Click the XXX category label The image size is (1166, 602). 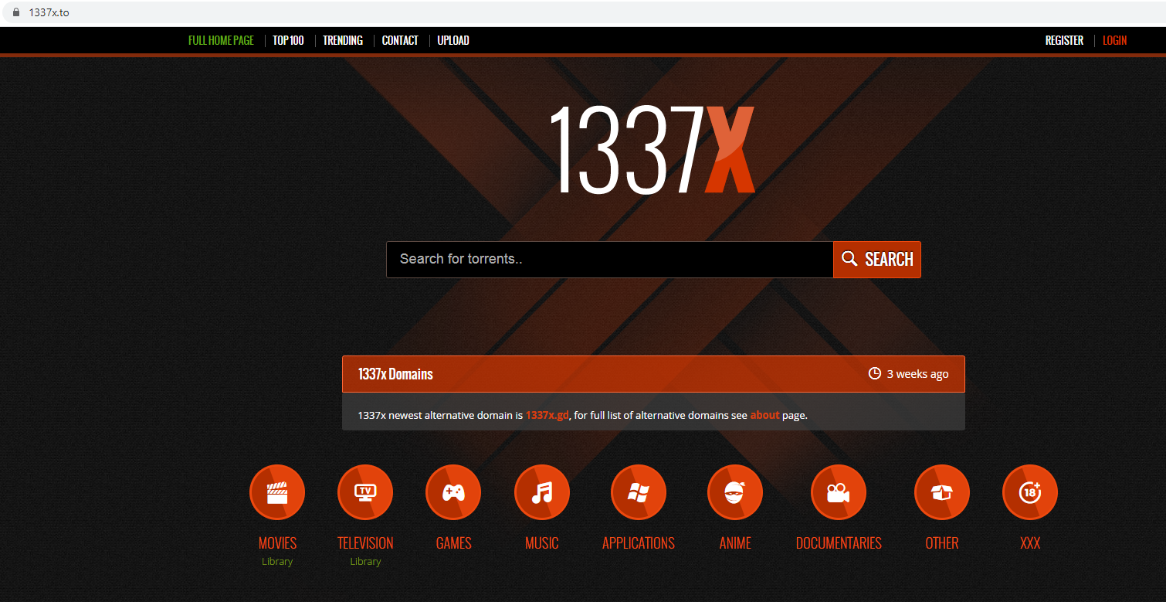point(1030,543)
